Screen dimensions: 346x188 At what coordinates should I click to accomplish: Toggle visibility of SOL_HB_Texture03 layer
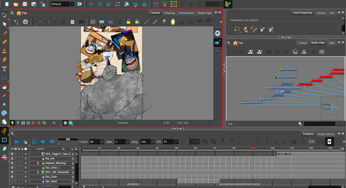tap(12, 172)
